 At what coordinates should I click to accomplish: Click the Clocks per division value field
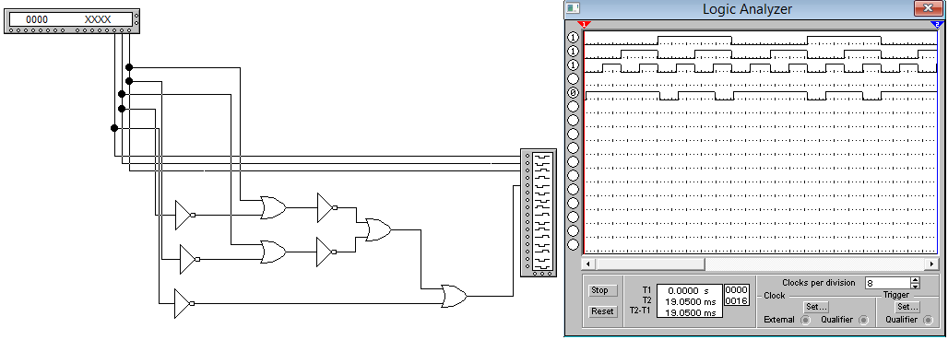(x=887, y=283)
